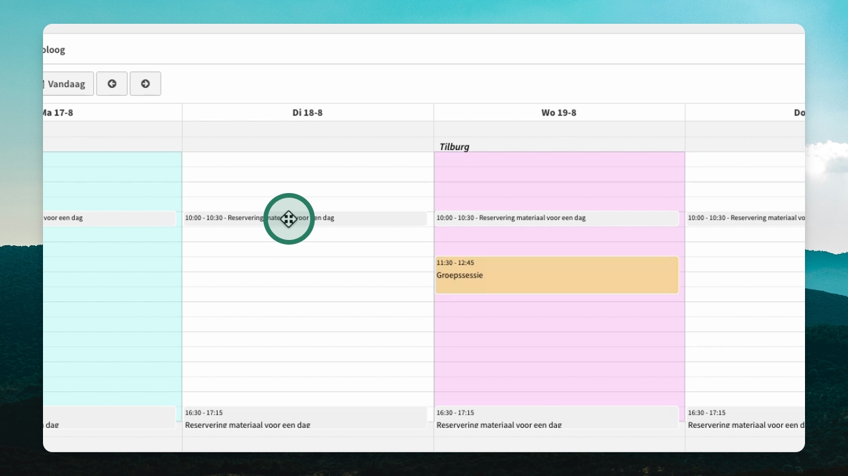Image resolution: width=848 pixels, height=476 pixels.
Task: Open Tuesday's 10:00 - 10:30 Reservering materiaal event
Action: click(x=305, y=218)
